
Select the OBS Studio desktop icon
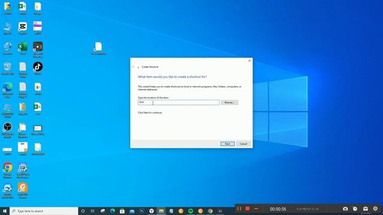(x=8, y=130)
